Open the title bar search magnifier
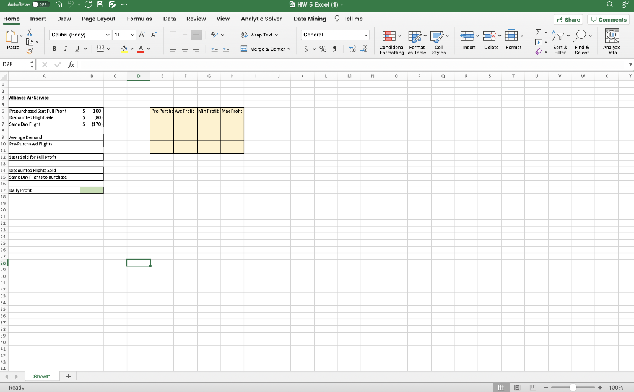Screen dimensions: 634x392 (x=610, y=4)
